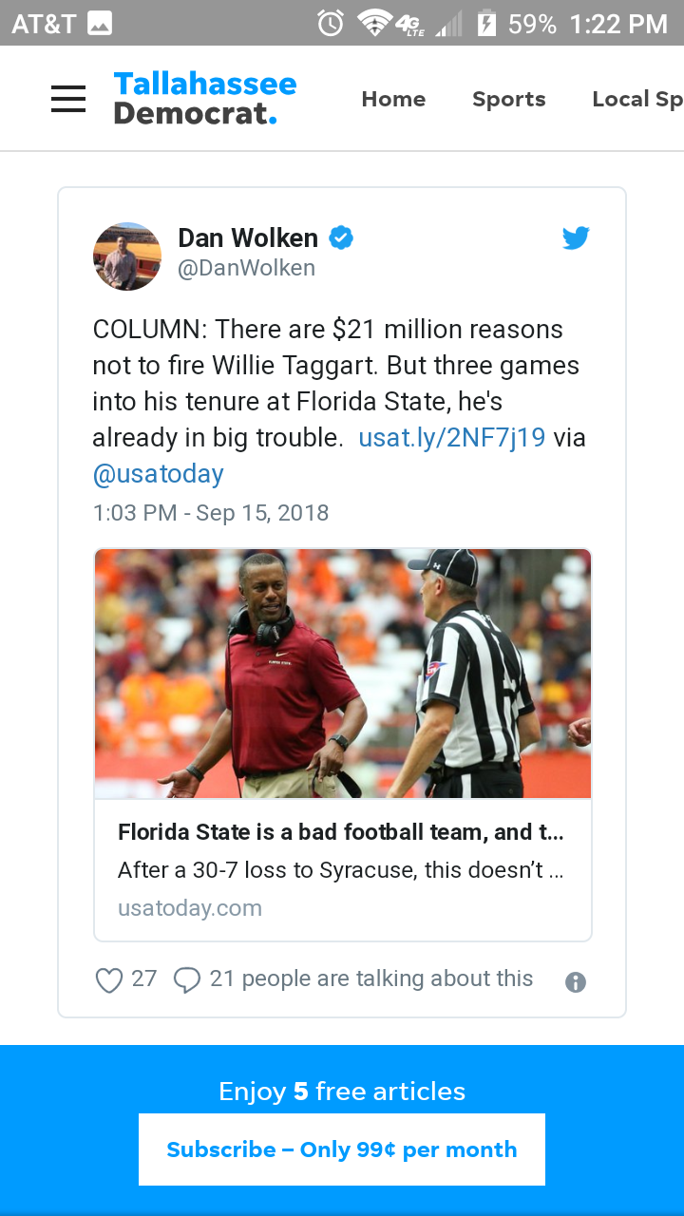
Task: Switch to the Sports tab
Action: click(x=509, y=99)
